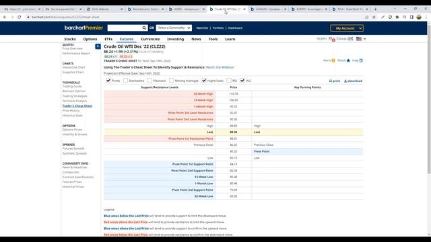This screenshot has height=242, width=431.
Task: Open the Futures menu
Action: [127, 39]
